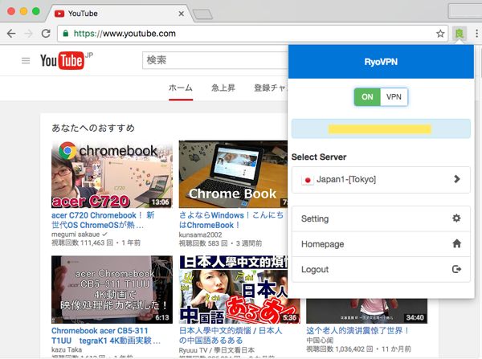Click the house icon in the Homepage row

[x=457, y=243]
